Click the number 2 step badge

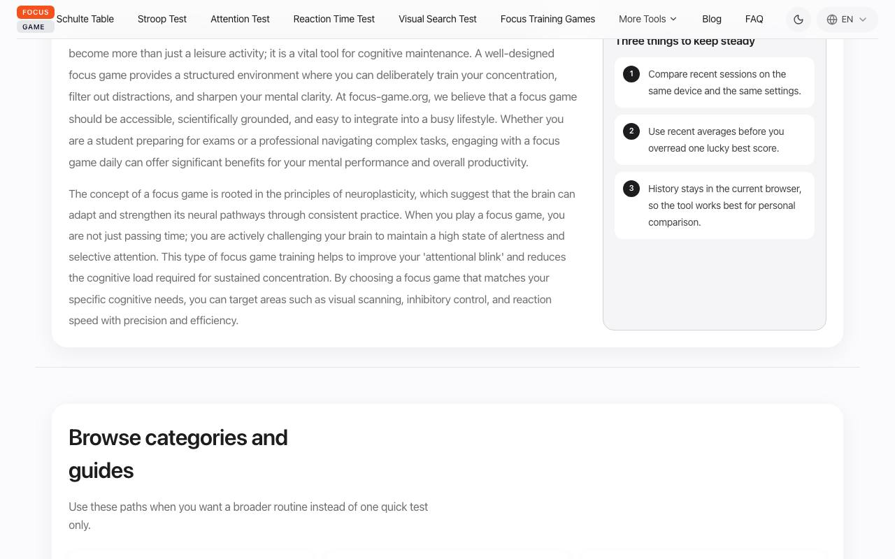631,131
